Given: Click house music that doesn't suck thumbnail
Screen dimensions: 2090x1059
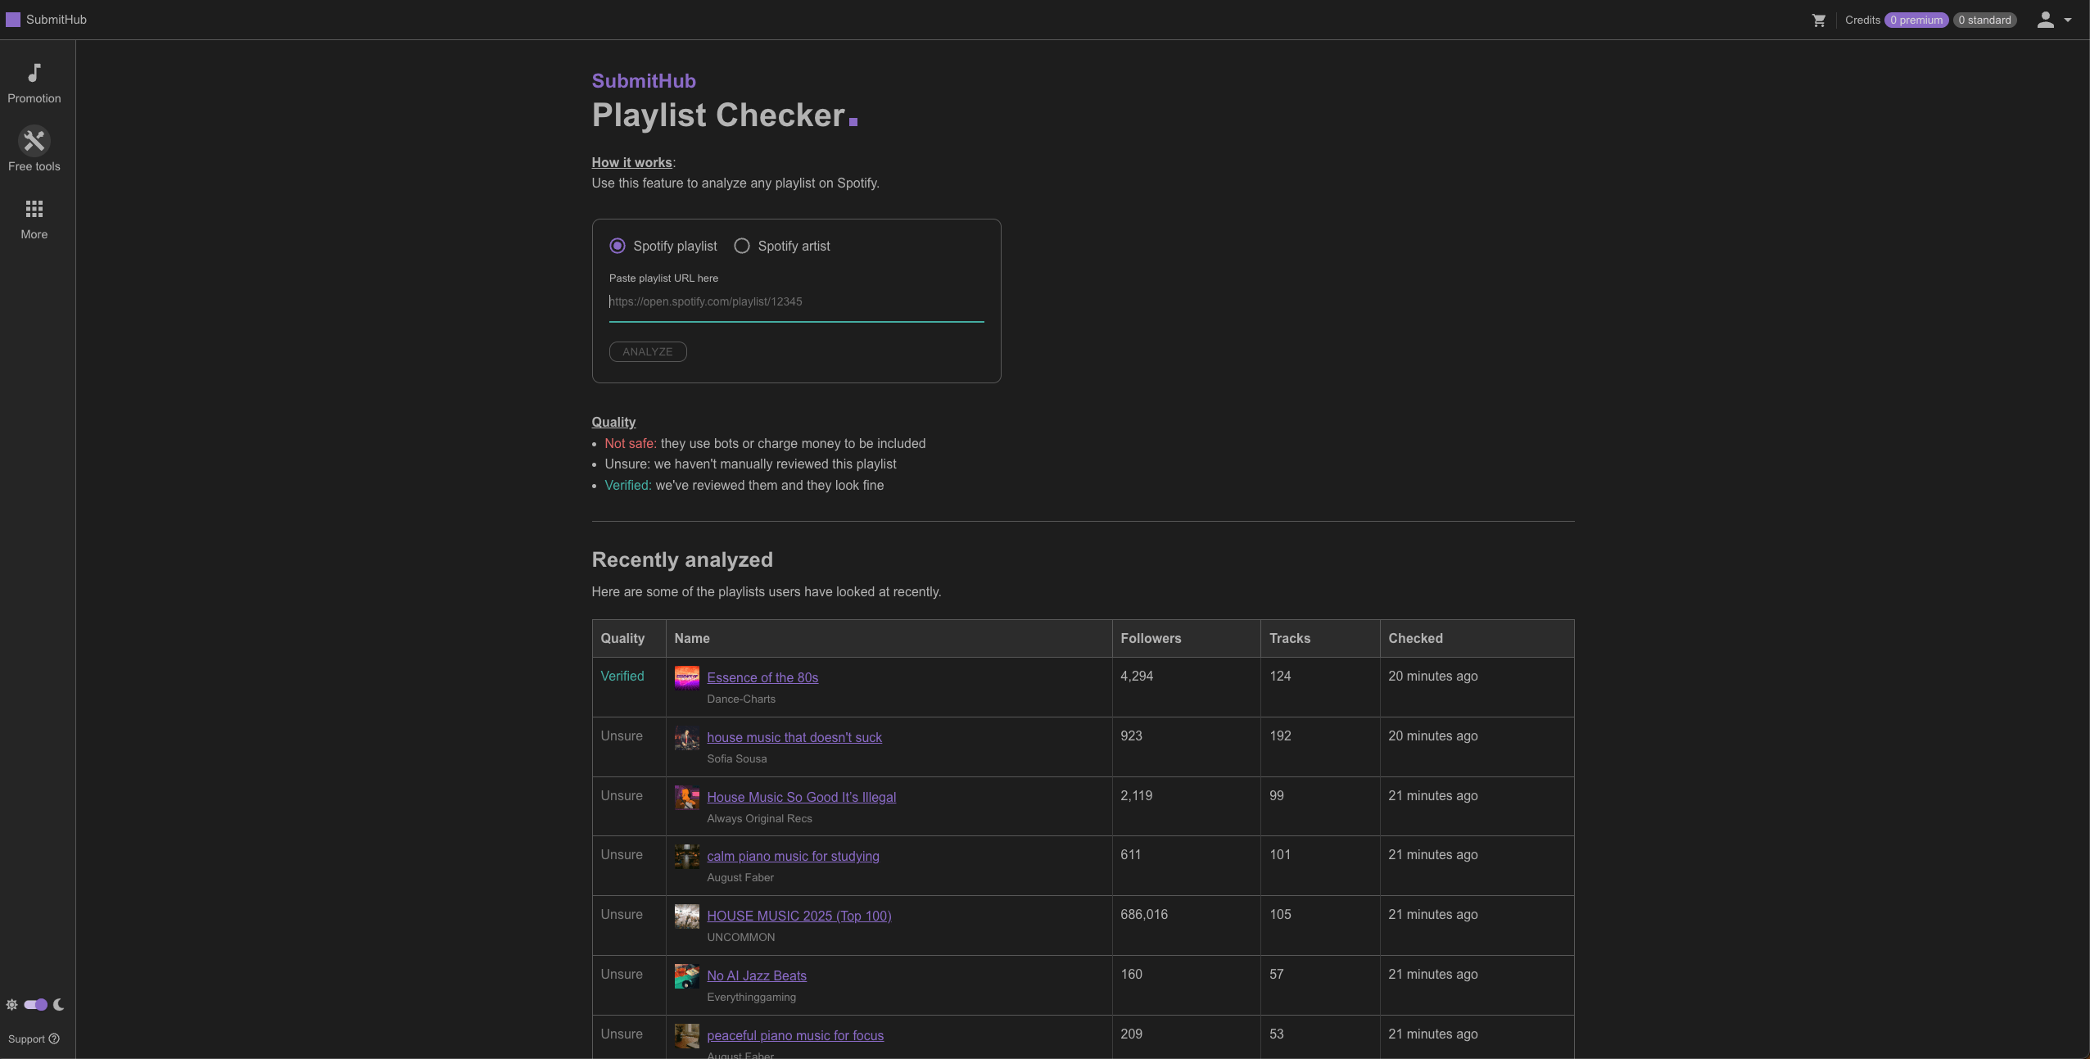Looking at the screenshot, I should [x=687, y=738].
